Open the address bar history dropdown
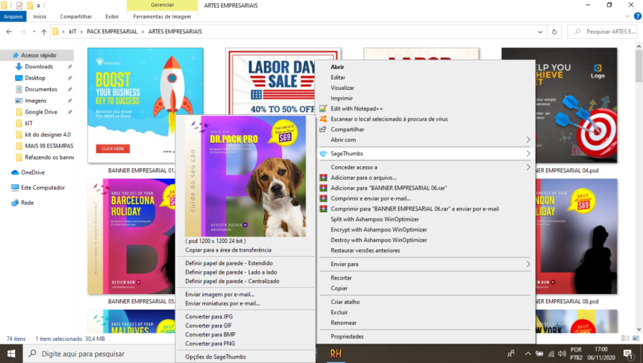 coord(541,31)
